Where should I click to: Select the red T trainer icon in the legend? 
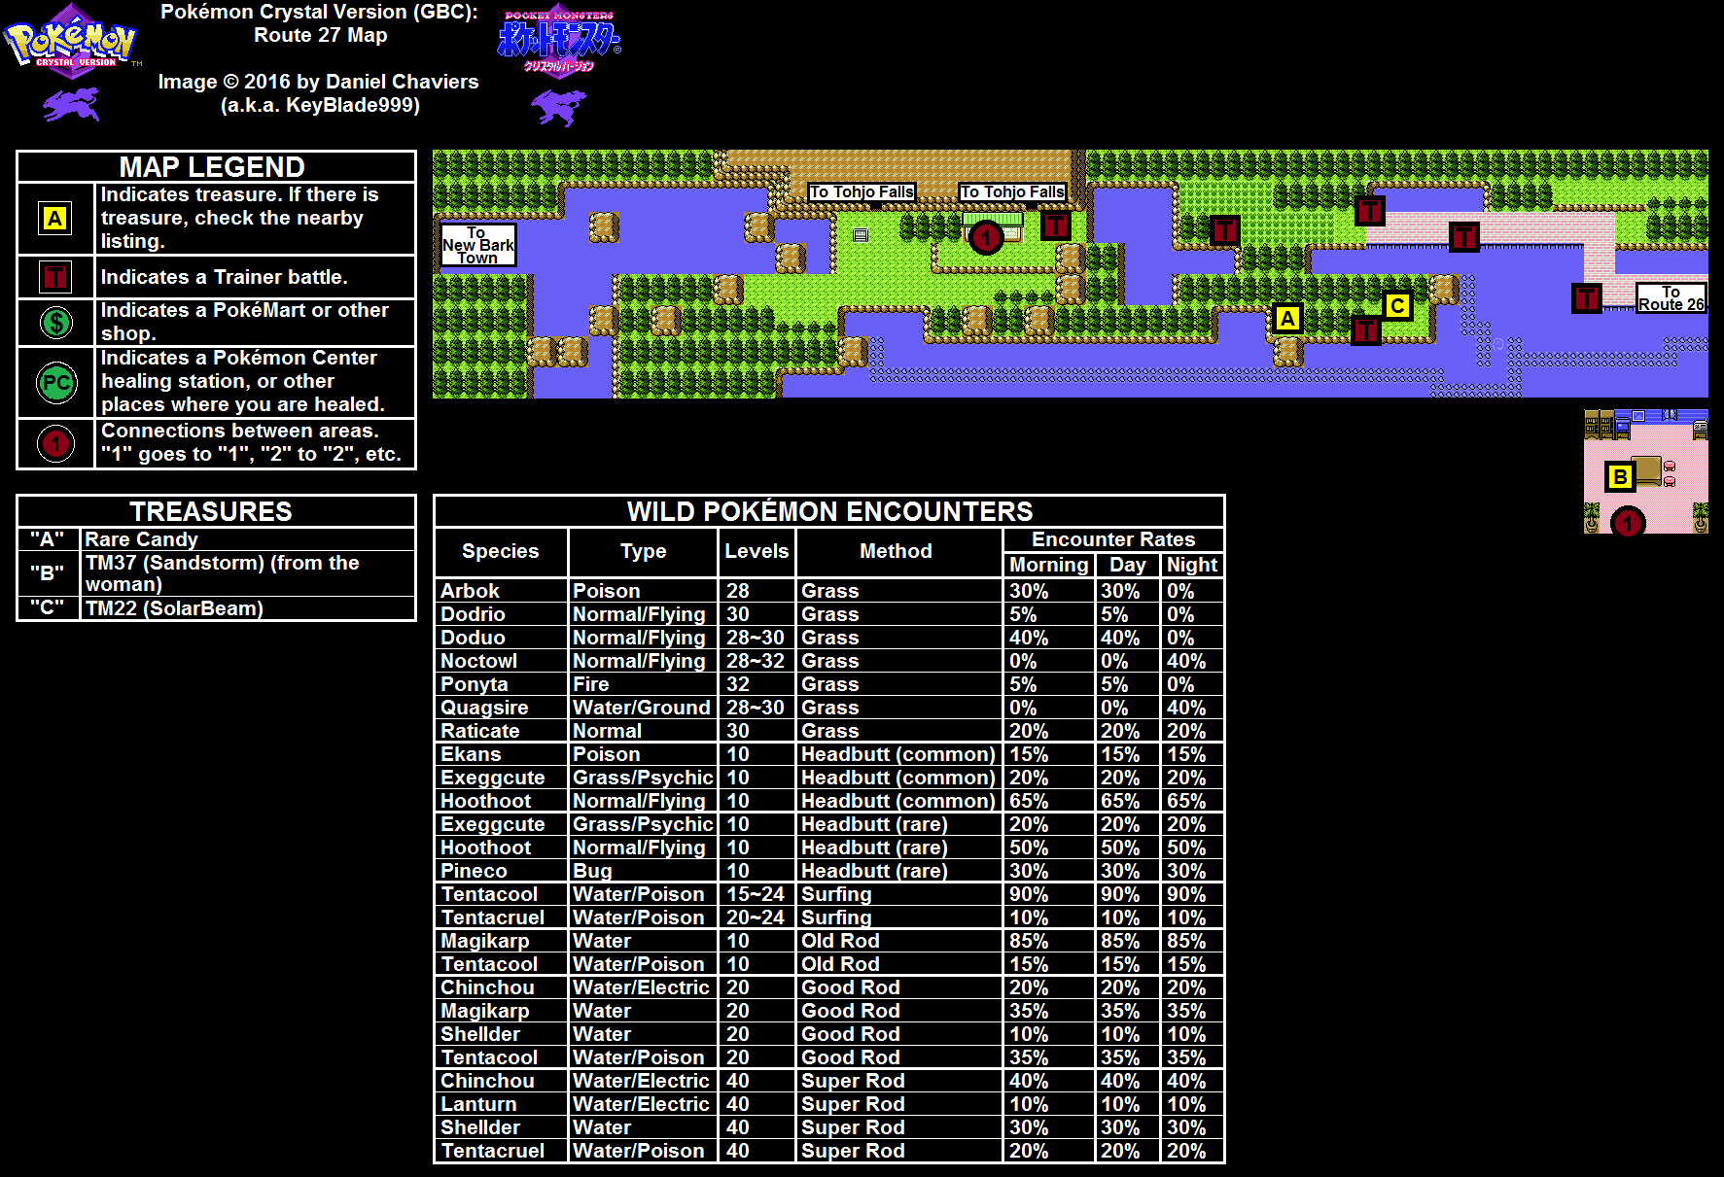point(55,277)
